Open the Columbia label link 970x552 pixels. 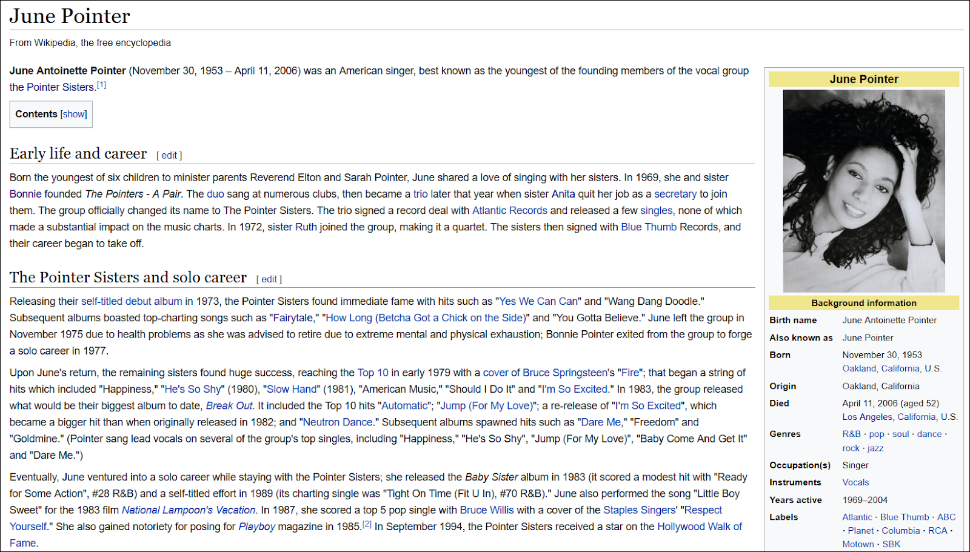coord(901,530)
